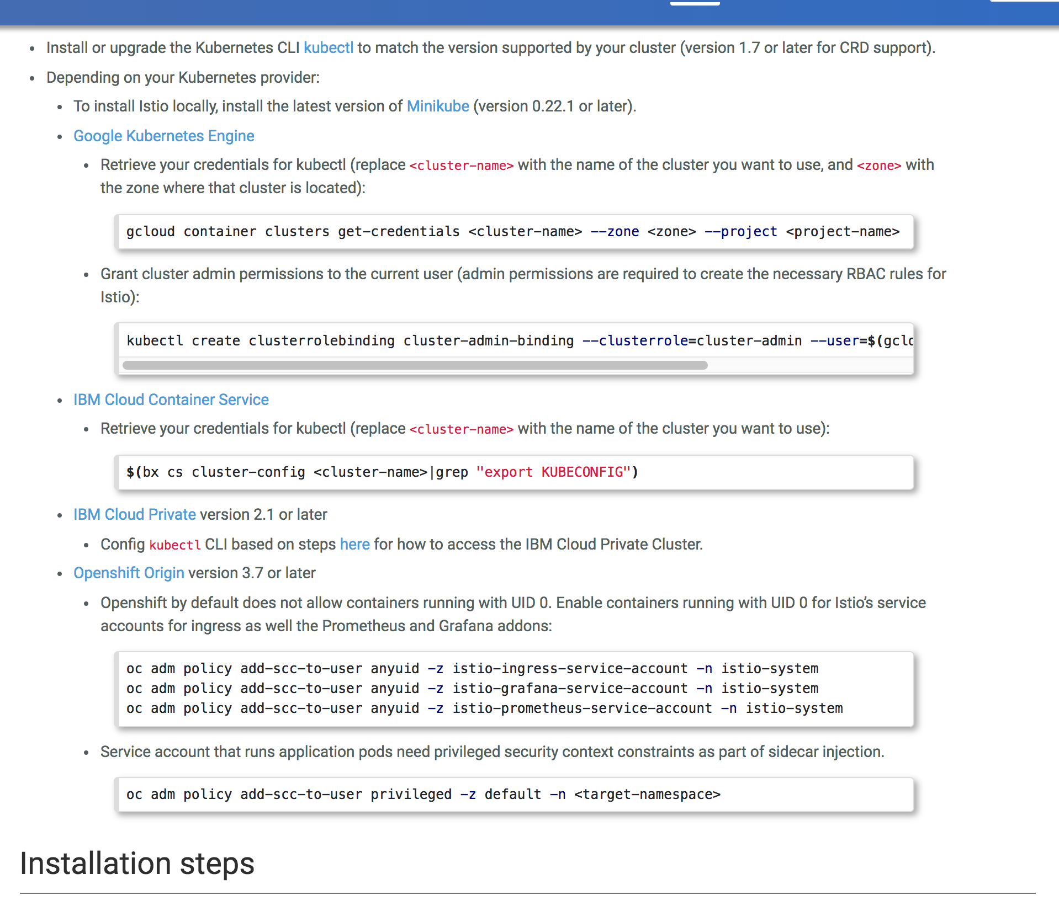
Task: Click 'Depending on your Kubernetes provider:' text
Action: 183,77
